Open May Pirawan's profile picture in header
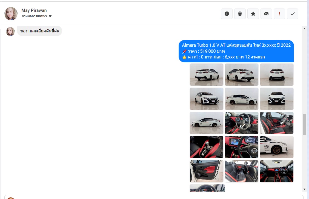Image resolution: width=309 pixels, height=199 pixels. tap(11, 14)
